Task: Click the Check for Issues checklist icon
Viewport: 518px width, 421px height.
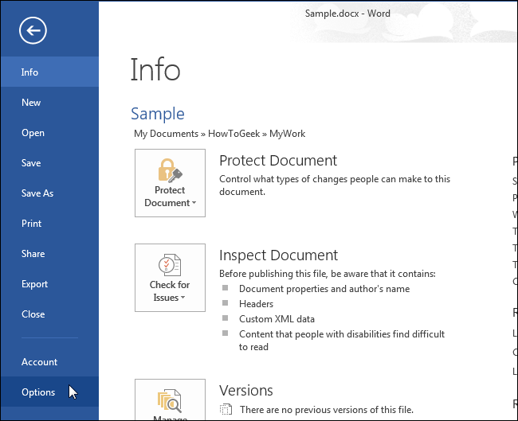Action: (170, 265)
